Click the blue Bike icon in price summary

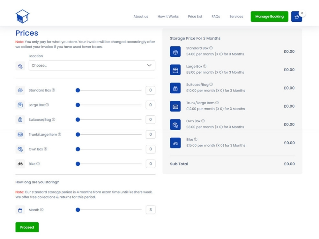(x=175, y=143)
